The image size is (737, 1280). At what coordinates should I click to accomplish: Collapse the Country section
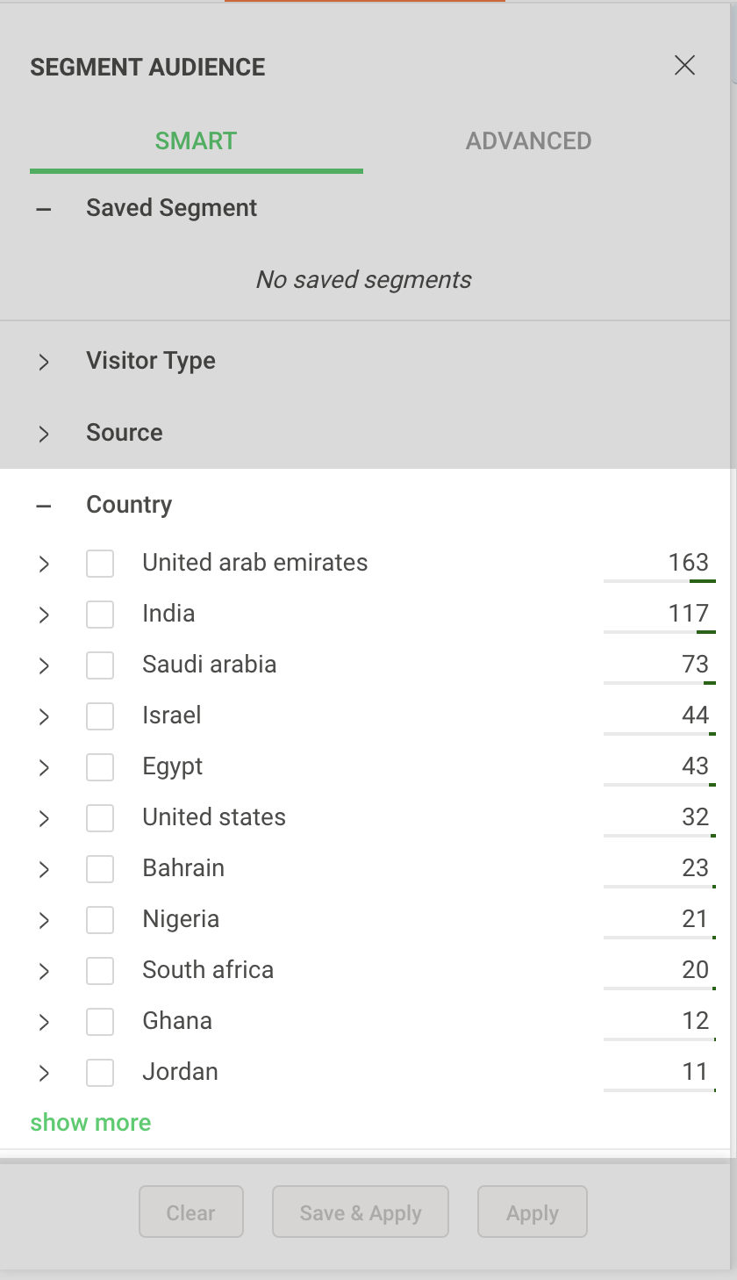click(x=44, y=506)
